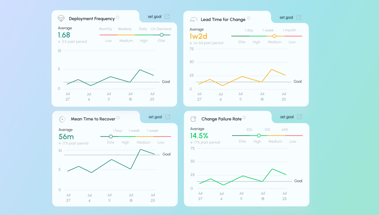The image size is (379, 215).
Task: Click the Deployment Frequency parachute icon
Action: 61,19
